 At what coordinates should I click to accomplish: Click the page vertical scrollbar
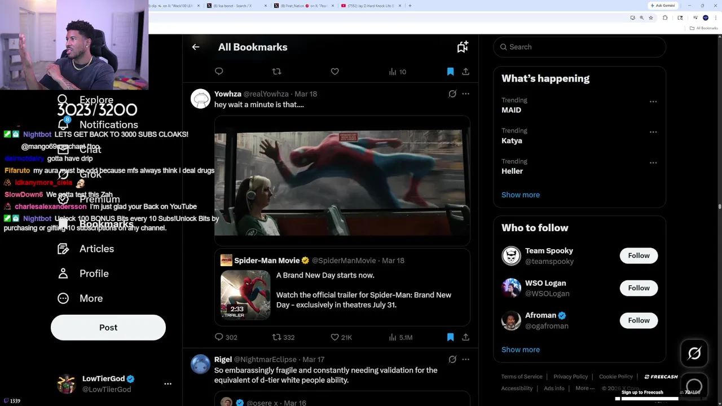click(719, 207)
